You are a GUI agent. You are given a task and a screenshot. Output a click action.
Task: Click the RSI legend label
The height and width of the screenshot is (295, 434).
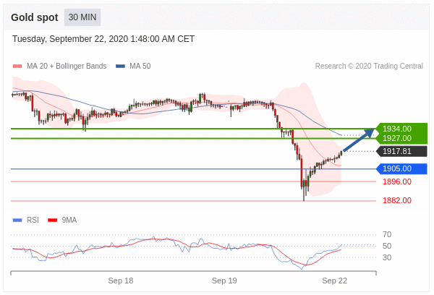pyautogui.click(x=33, y=221)
